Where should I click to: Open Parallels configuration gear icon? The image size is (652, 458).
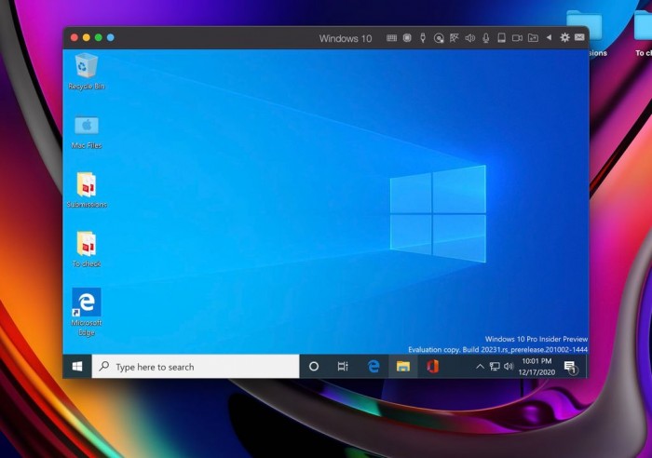[x=564, y=38]
